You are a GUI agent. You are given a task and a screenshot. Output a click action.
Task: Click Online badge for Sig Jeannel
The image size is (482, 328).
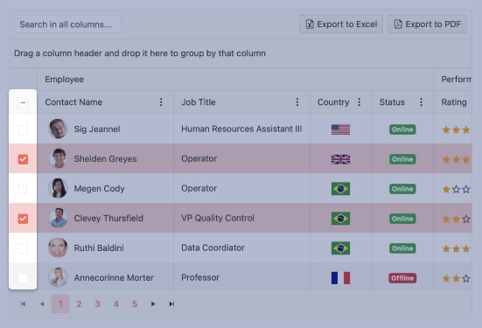click(x=402, y=129)
